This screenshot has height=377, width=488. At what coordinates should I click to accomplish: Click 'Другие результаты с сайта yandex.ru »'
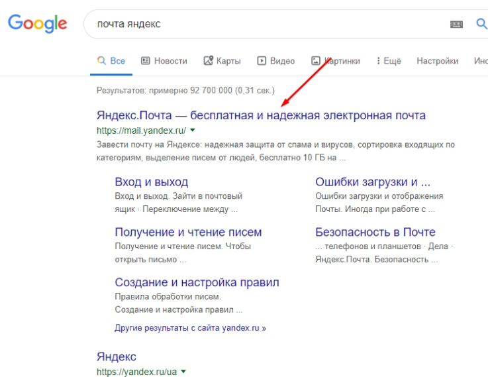point(190,328)
